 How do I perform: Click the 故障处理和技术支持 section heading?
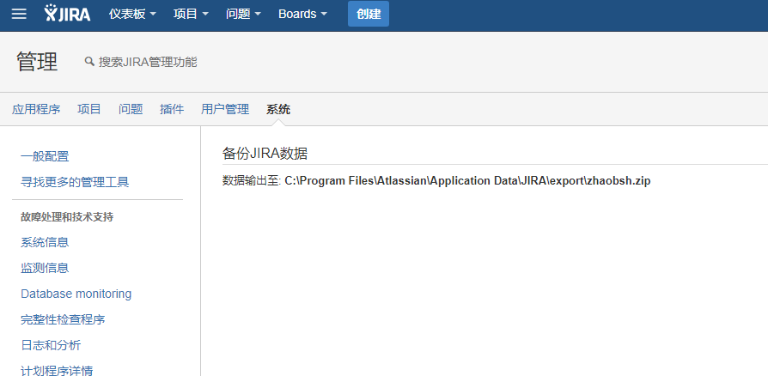pyautogui.click(x=67, y=217)
